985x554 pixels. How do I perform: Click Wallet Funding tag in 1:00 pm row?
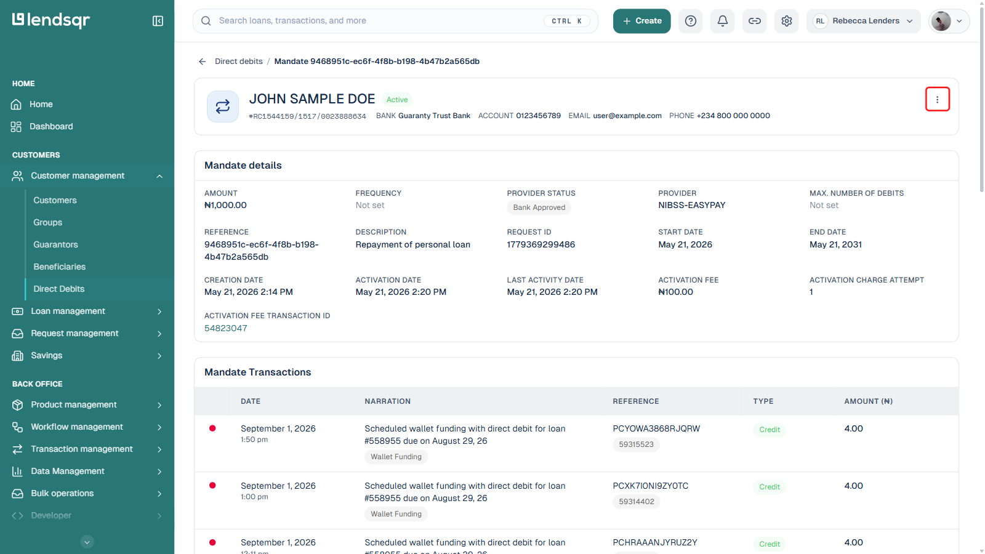[396, 514]
